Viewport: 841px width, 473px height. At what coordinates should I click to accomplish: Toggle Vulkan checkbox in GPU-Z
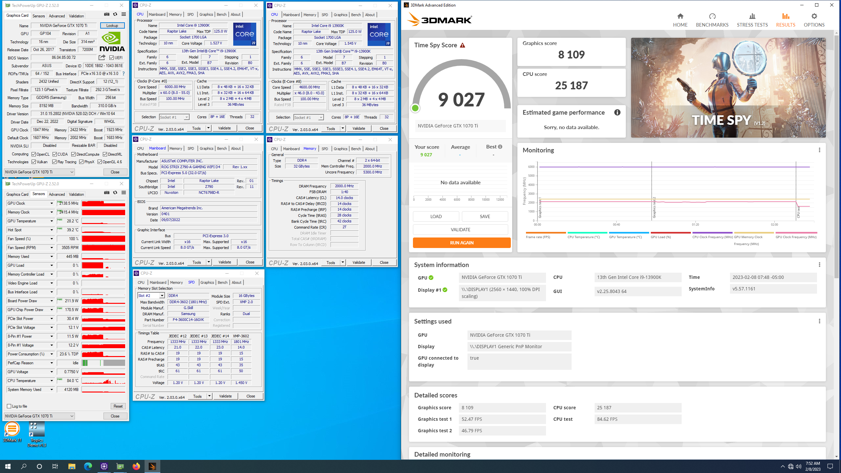tap(34, 162)
